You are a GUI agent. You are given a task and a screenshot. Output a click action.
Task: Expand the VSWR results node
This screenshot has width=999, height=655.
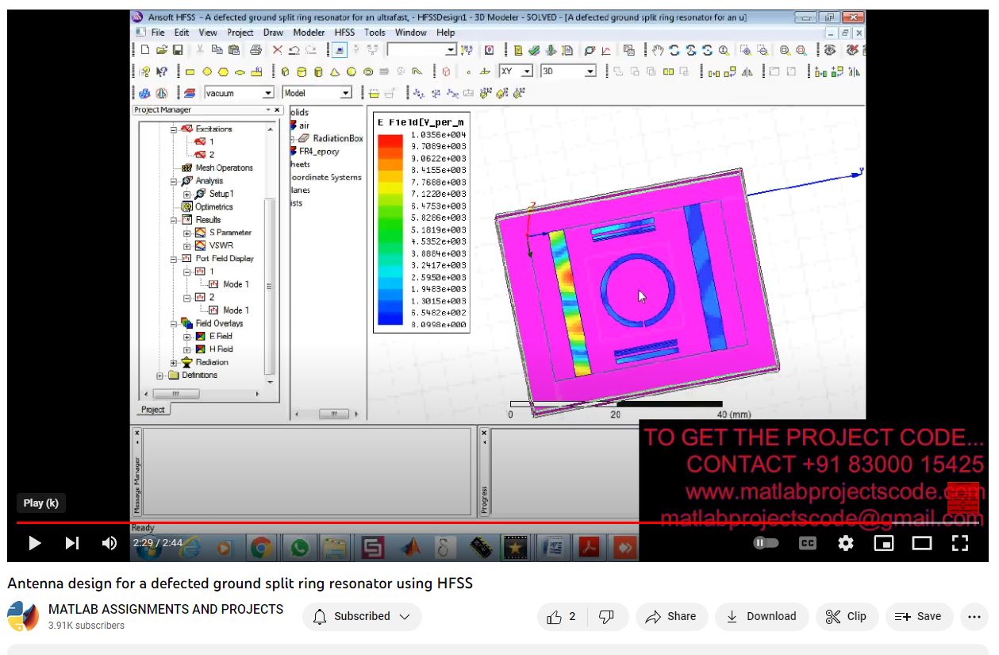click(x=187, y=245)
